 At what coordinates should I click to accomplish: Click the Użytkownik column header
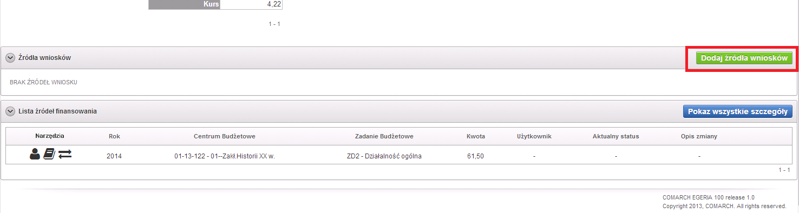(x=534, y=136)
